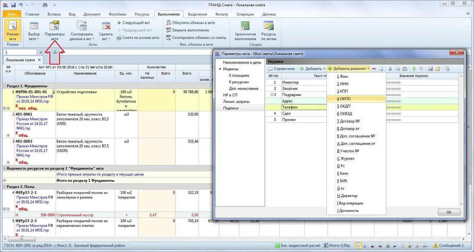This screenshot has width=474, height=252.
Task: Collapse Раздел 1. Фундаменты section
Action: point(4,86)
